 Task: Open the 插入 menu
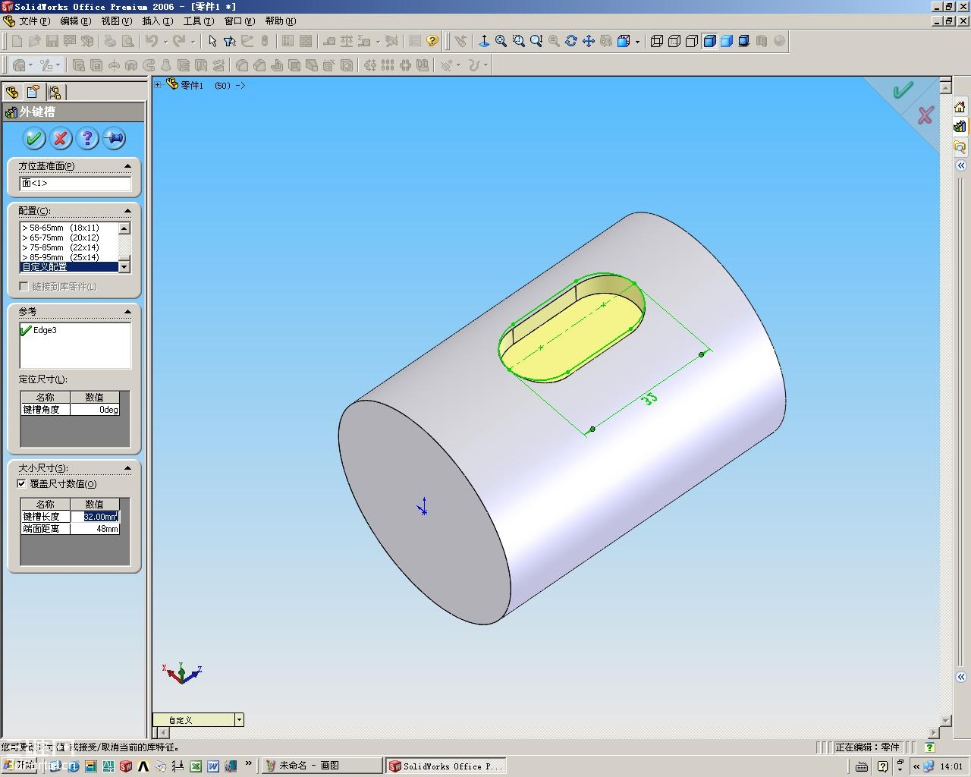pos(157,21)
